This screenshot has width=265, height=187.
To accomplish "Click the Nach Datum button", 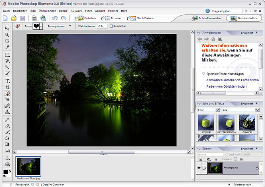I will 140,18.
